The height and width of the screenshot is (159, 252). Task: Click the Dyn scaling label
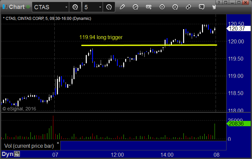[x=7, y=154]
